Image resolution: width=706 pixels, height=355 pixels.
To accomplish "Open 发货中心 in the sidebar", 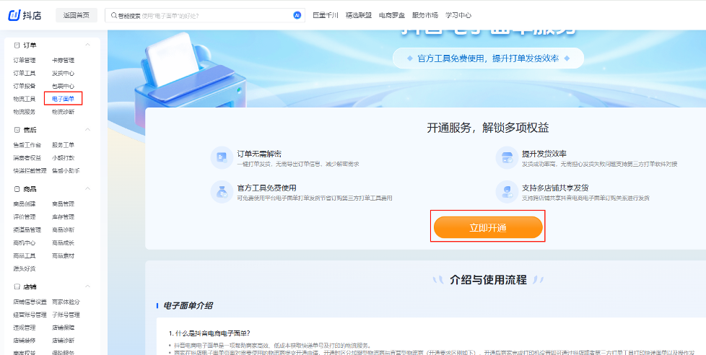I will coord(63,73).
